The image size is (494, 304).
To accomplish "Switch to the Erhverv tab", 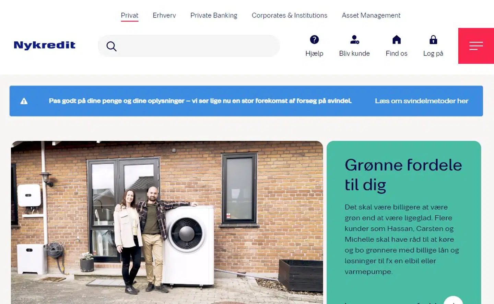I will (164, 15).
